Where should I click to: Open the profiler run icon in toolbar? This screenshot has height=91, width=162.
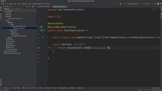pos(149,4)
